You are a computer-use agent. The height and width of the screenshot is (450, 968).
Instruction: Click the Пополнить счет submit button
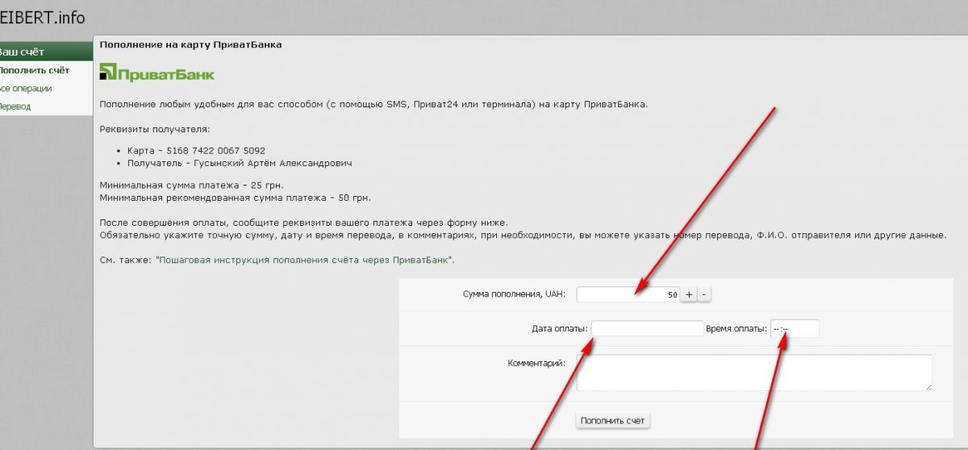tap(613, 421)
